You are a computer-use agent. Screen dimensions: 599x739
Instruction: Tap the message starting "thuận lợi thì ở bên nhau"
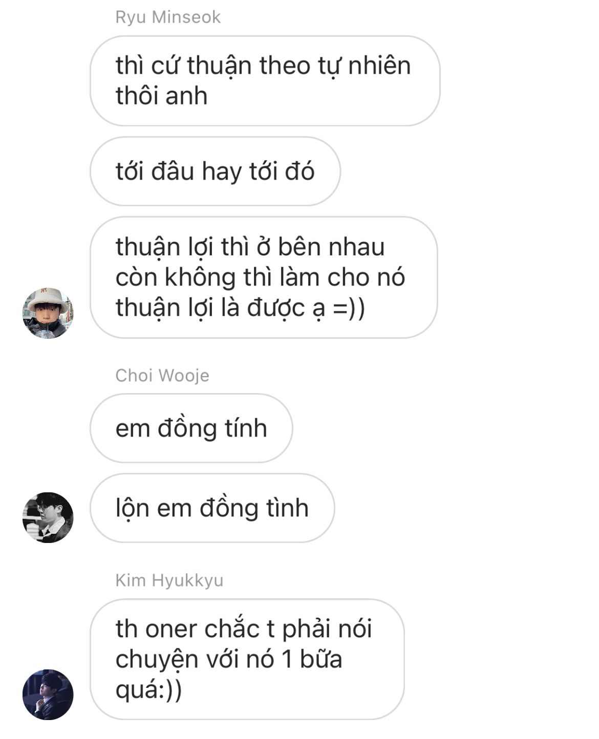[x=264, y=277]
